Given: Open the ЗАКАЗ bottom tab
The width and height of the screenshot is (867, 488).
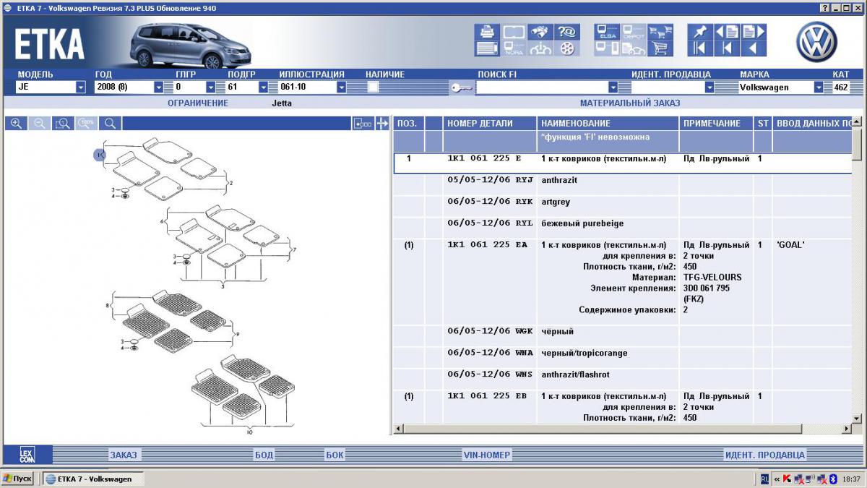Looking at the screenshot, I should pos(123,455).
